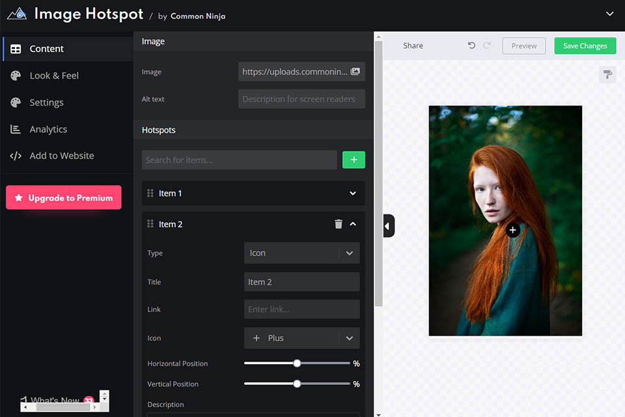625x417 pixels.
Task: Click the Look & Feel palette icon
Action: (x=16, y=76)
